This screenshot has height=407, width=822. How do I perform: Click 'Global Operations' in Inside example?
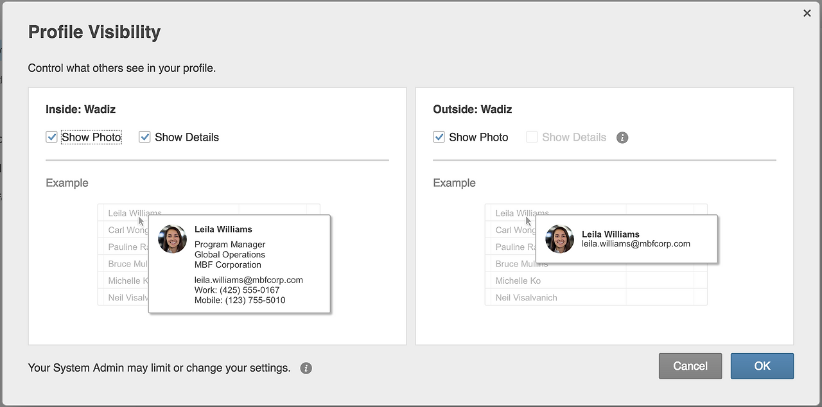tap(230, 255)
